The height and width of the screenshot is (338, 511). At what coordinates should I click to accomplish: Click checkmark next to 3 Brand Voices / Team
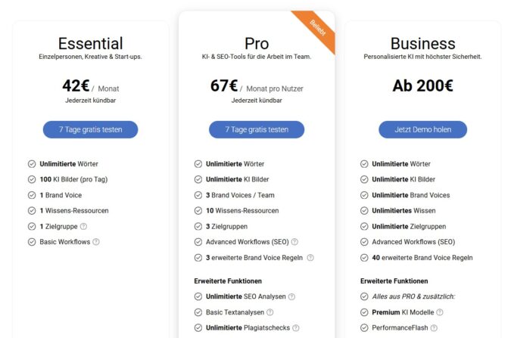198,195
